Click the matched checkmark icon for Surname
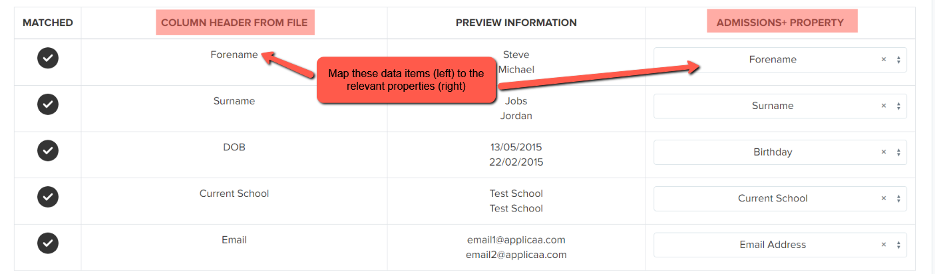This screenshot has width=935, height=274. coord(48,104)
